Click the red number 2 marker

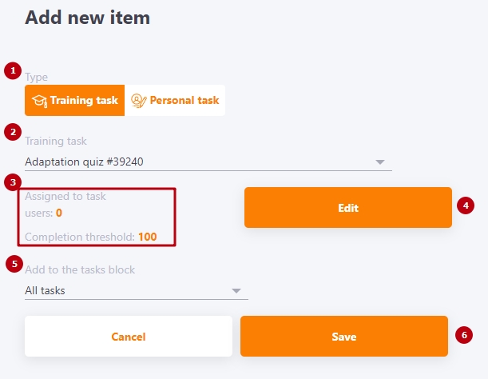click(13, 132)
